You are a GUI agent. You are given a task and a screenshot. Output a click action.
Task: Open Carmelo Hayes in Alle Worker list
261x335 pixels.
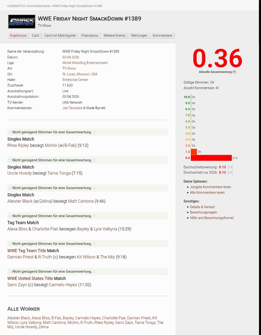coord(88,318)
